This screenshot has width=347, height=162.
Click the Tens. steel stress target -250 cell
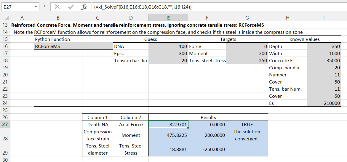coord(247,60)
